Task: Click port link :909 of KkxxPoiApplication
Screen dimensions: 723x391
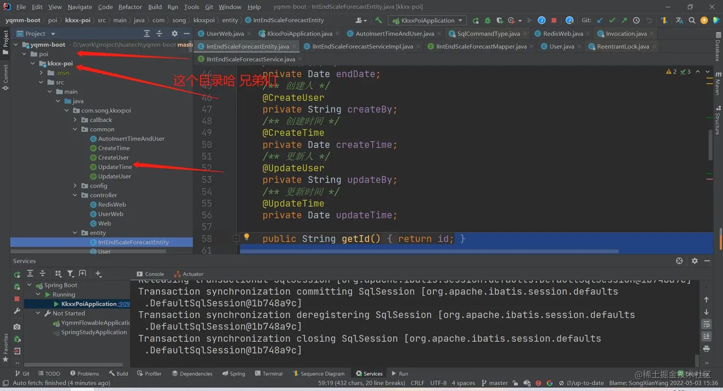Action: 124,304
